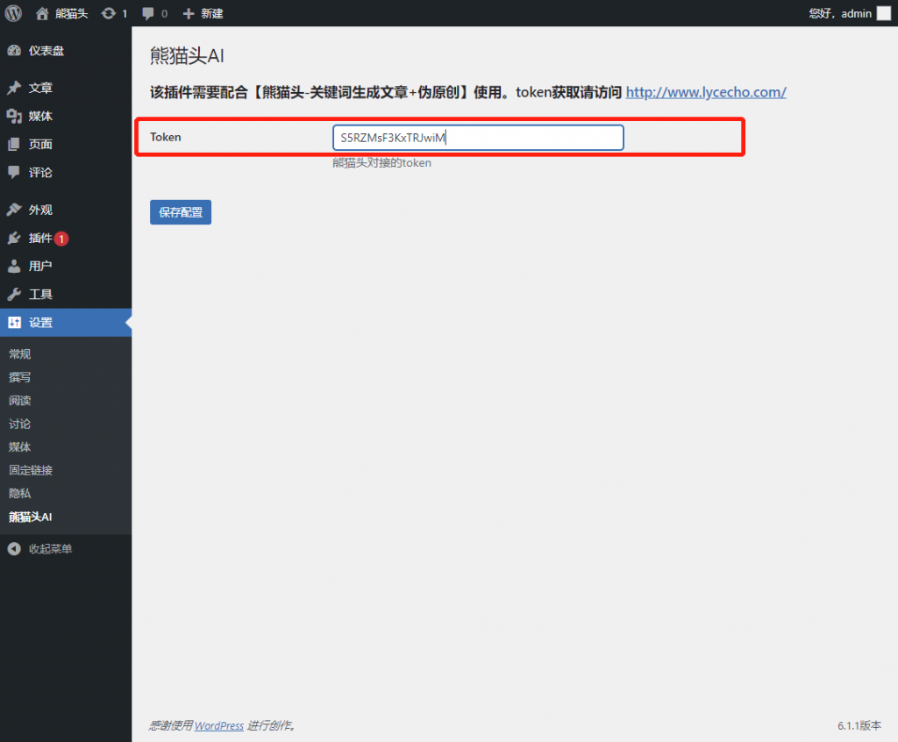Viewport: 898px width, 742px height.
Task: Click the 仪表盘 dashboard gauge icon
Action: pos(14,50)
